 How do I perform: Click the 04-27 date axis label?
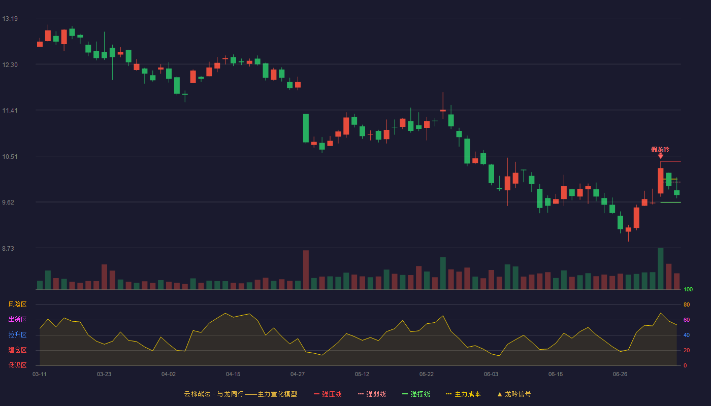pos(298,374)
